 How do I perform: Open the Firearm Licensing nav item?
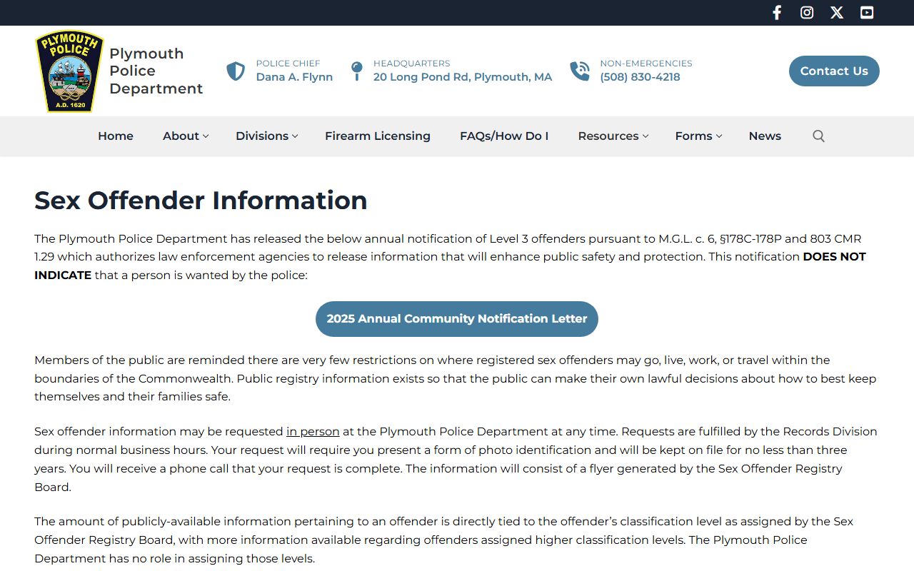[378, 136]
